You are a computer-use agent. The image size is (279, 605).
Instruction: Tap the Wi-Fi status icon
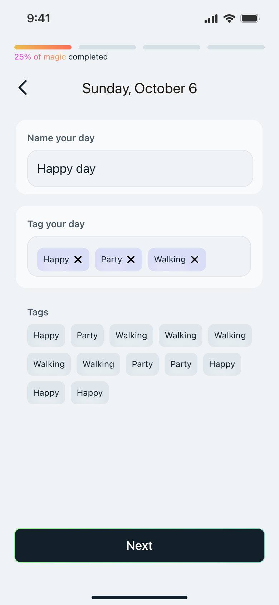click(229, 18)
